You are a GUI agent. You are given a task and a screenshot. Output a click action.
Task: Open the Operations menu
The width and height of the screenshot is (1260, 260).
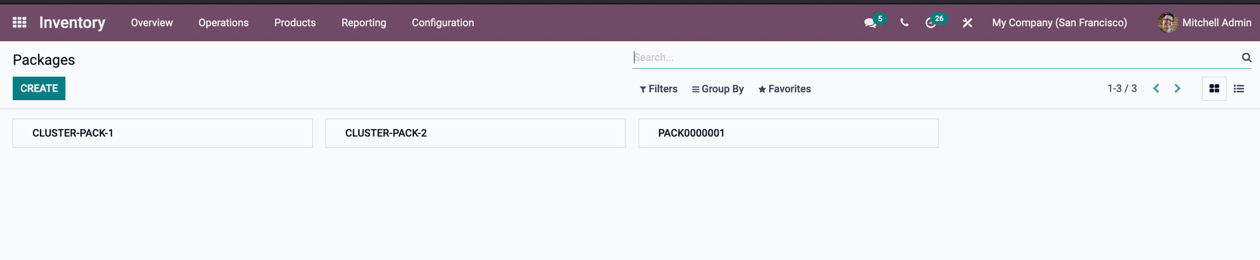point(223,22)
